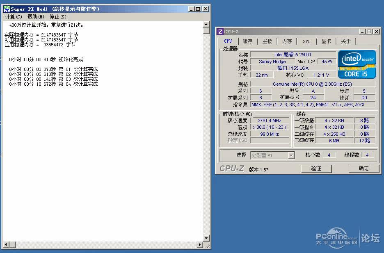Close the CPU-Z window
The width and height of the screenshot is (384, 253).
377,32
